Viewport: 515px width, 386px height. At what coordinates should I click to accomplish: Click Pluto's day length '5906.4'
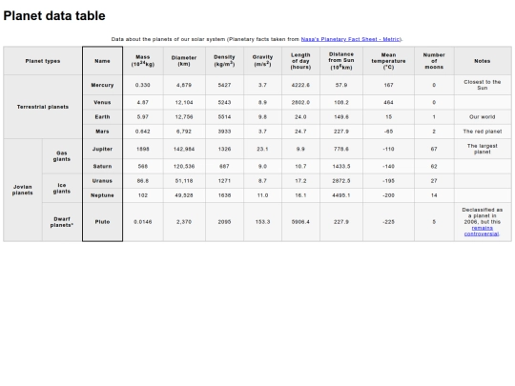point(300,222)
